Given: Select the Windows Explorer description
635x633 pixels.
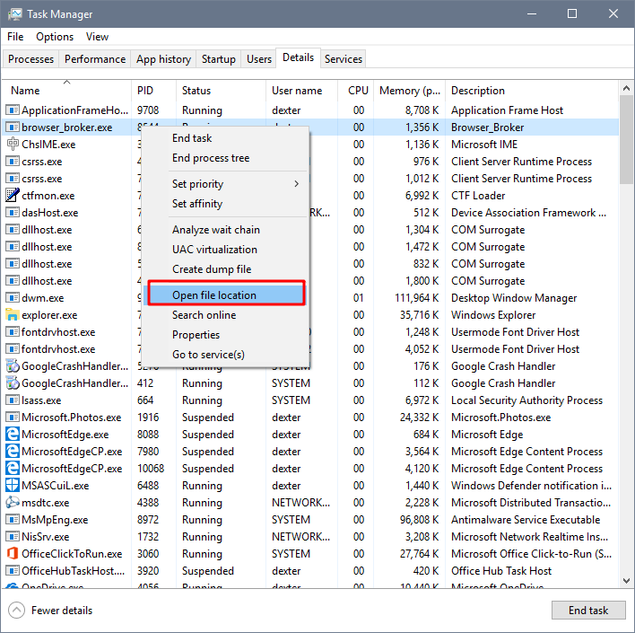Looking at the screenshot, I should point(493,315).
